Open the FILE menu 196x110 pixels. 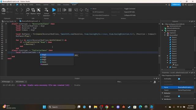pyautogui.click(x=3, y=5)
